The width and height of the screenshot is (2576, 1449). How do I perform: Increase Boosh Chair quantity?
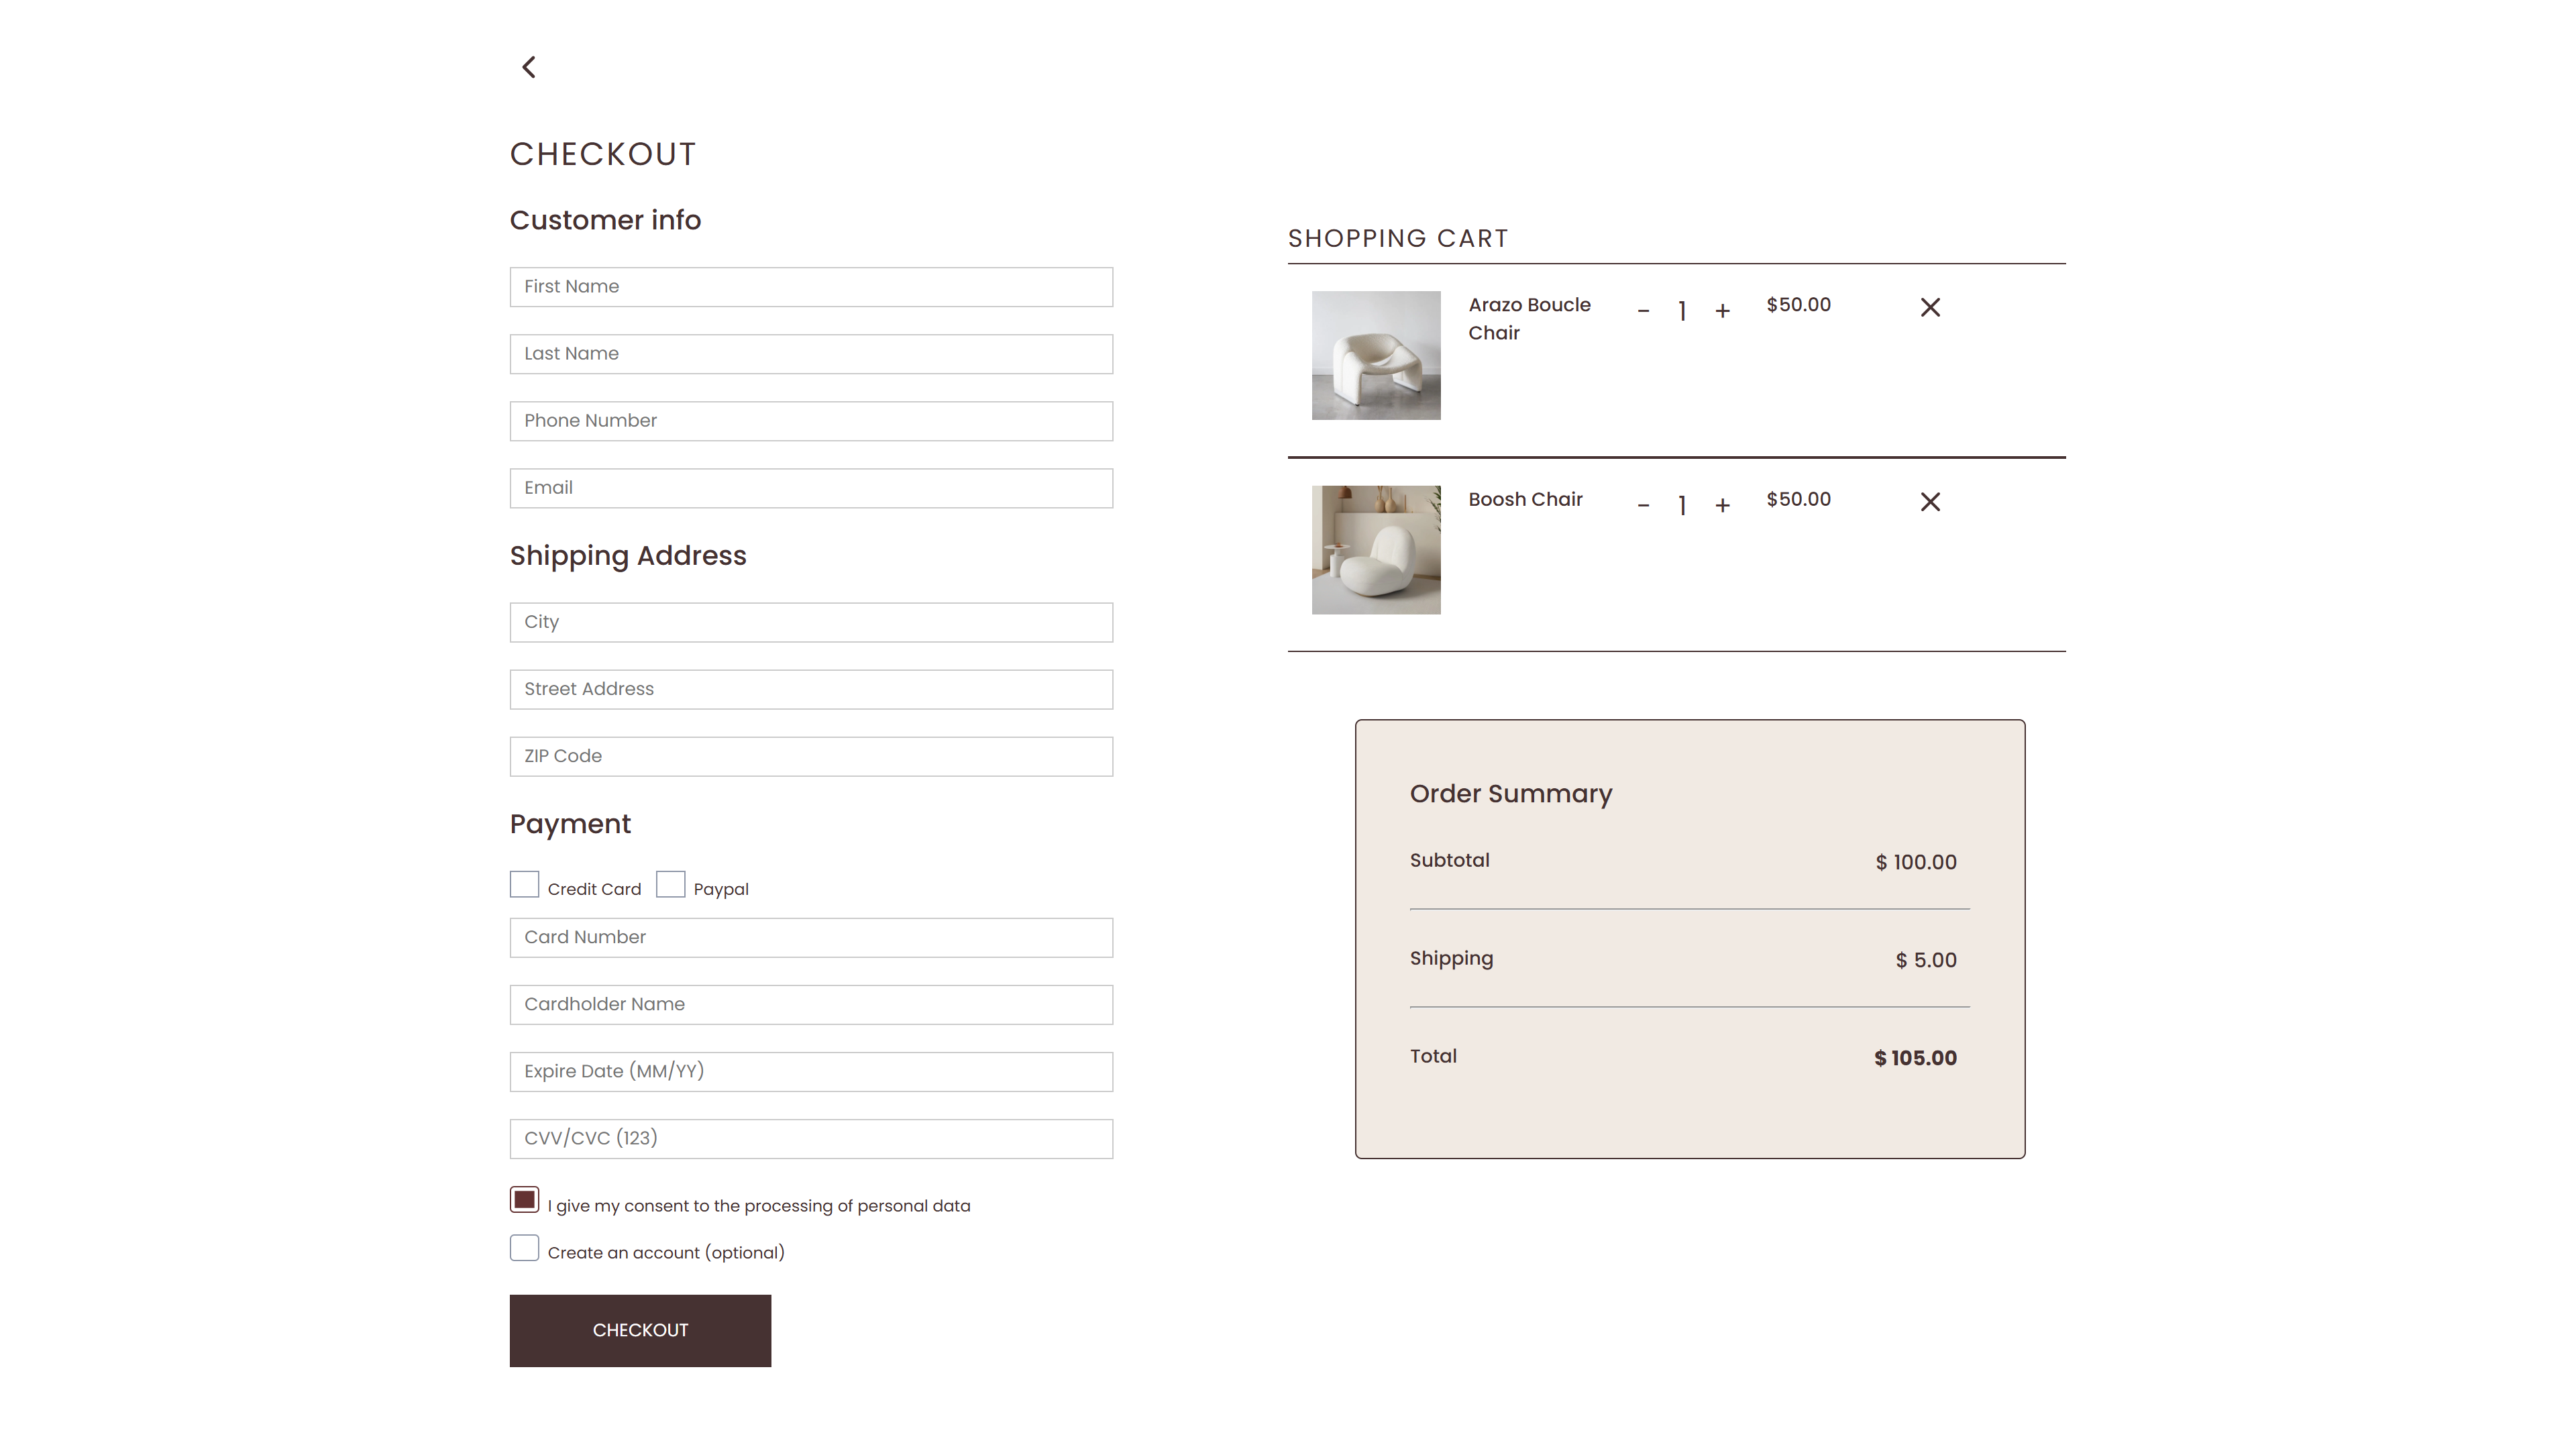[x=1722, y=506]
